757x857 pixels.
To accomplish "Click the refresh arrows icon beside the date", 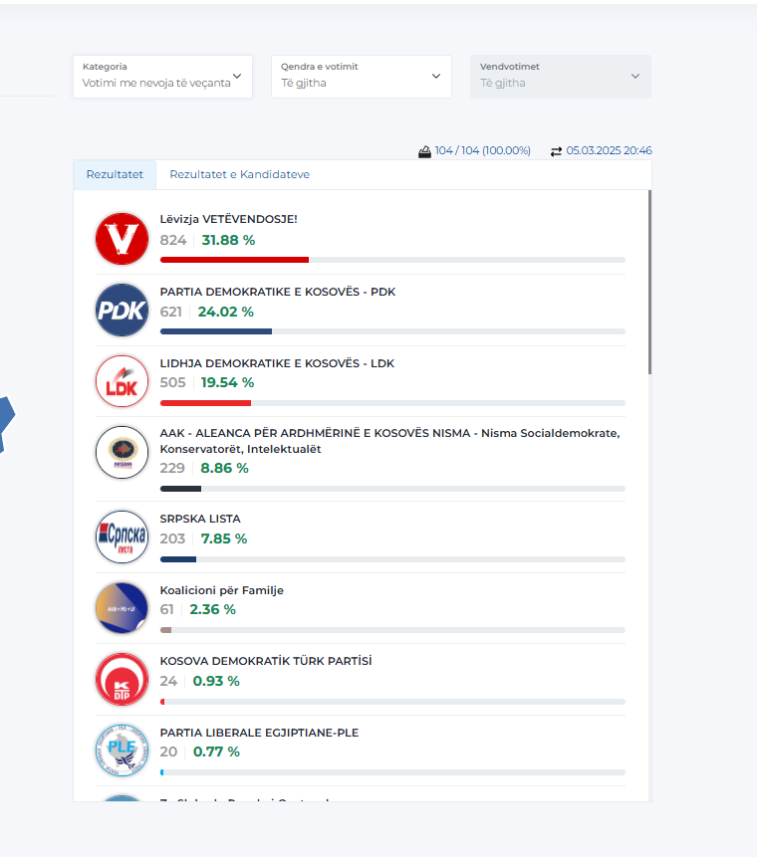I will tap(556, 151).
